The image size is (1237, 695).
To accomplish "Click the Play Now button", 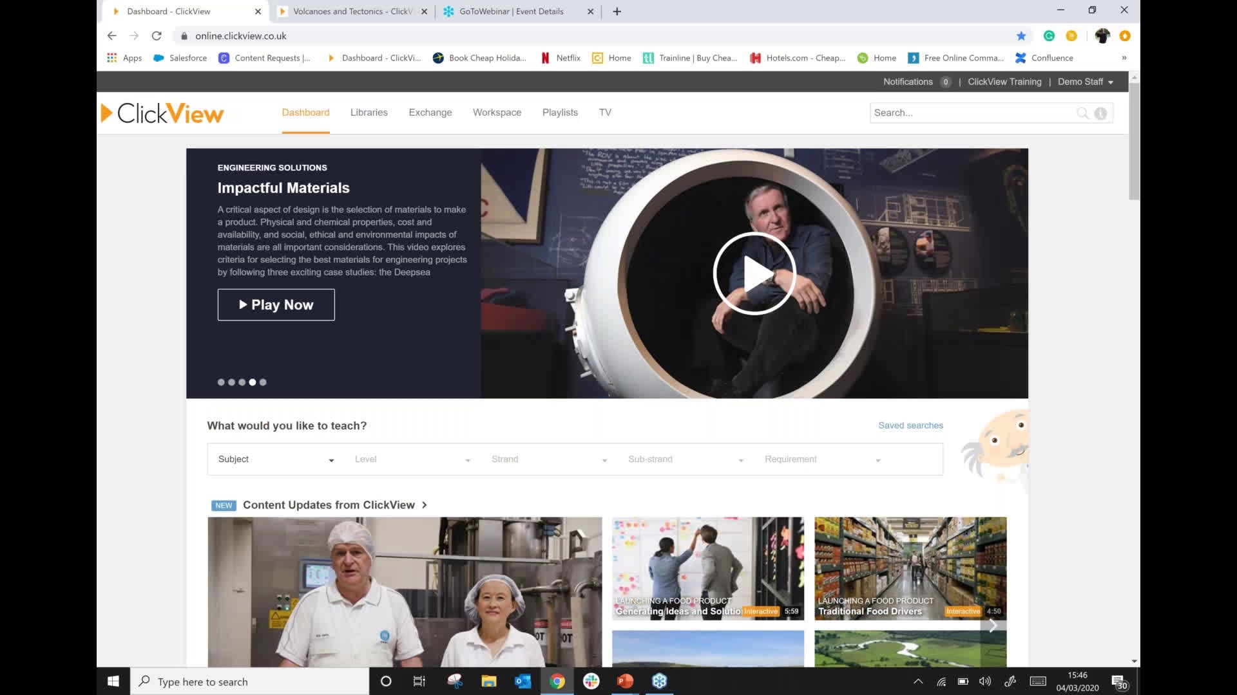I will coord(276,304).
